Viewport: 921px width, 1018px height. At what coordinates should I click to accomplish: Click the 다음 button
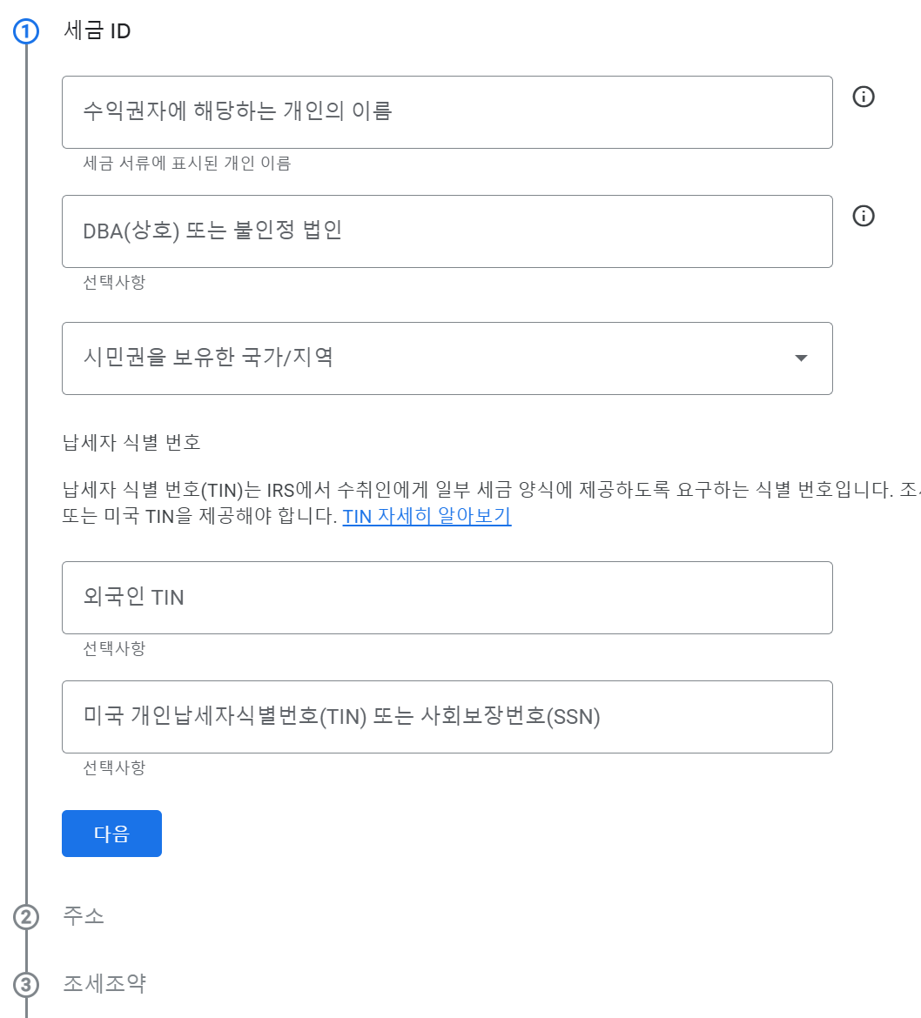pyautogui.click(x=111, y=834)
